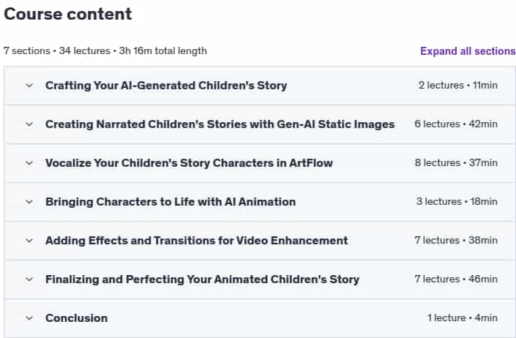Expand chevron beside Creating Narrated Children's Stories
This screenshot has height=338, width=516.
pos(29,124)
